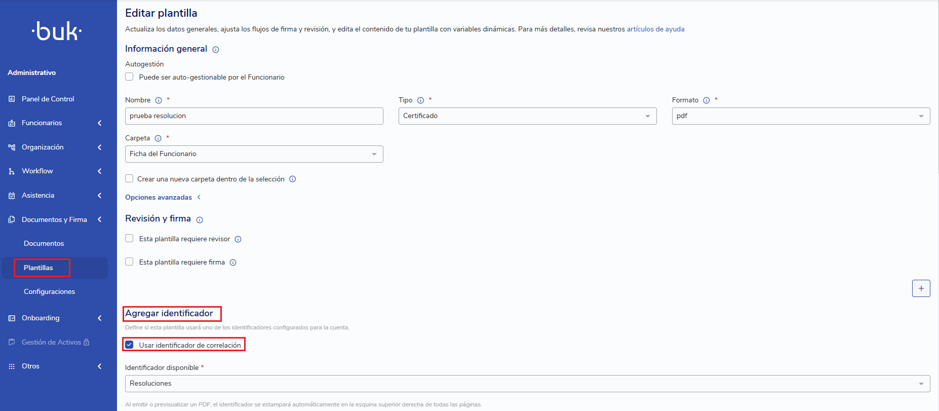Uncheck Usar identificador de correlación
This screenshot has height=411, width=939.
tap(129, 345)
